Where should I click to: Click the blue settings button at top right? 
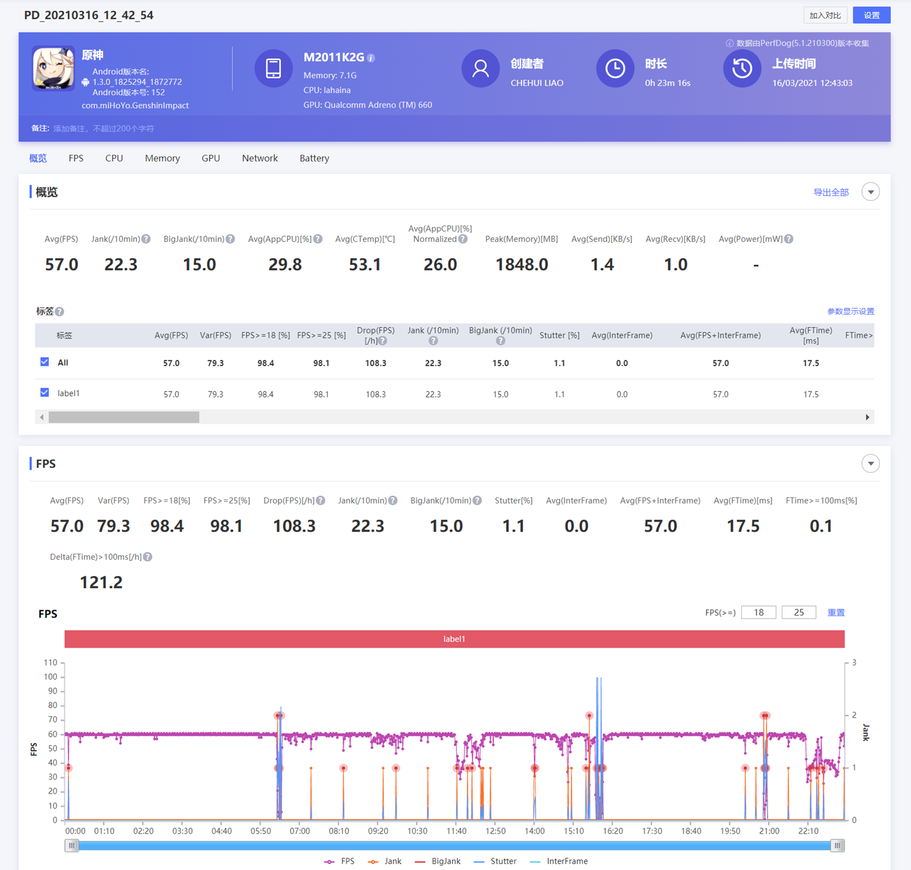pos(871,15)
